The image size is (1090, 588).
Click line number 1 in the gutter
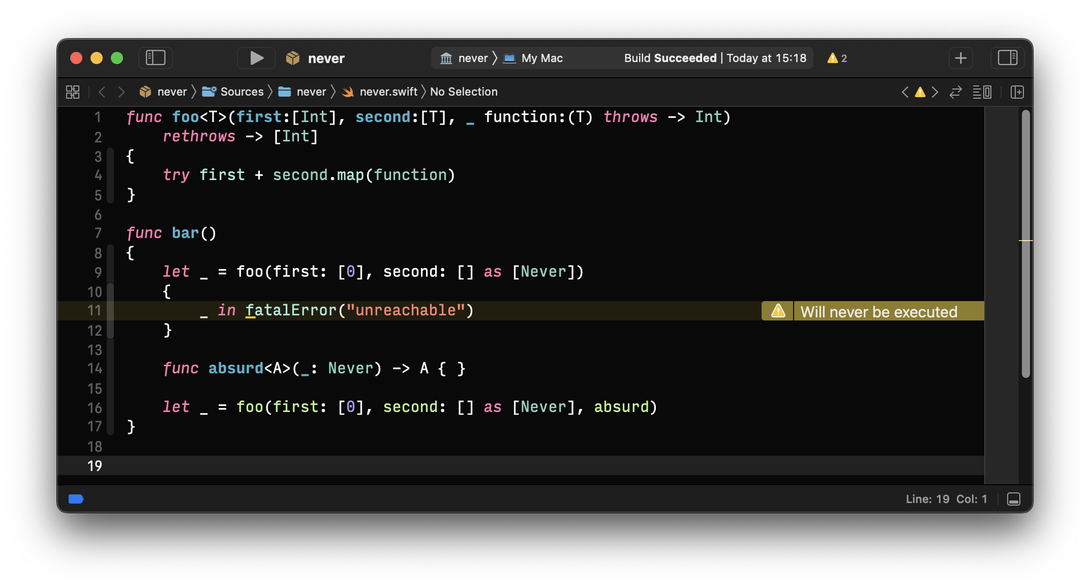click(x=98, y=117)
